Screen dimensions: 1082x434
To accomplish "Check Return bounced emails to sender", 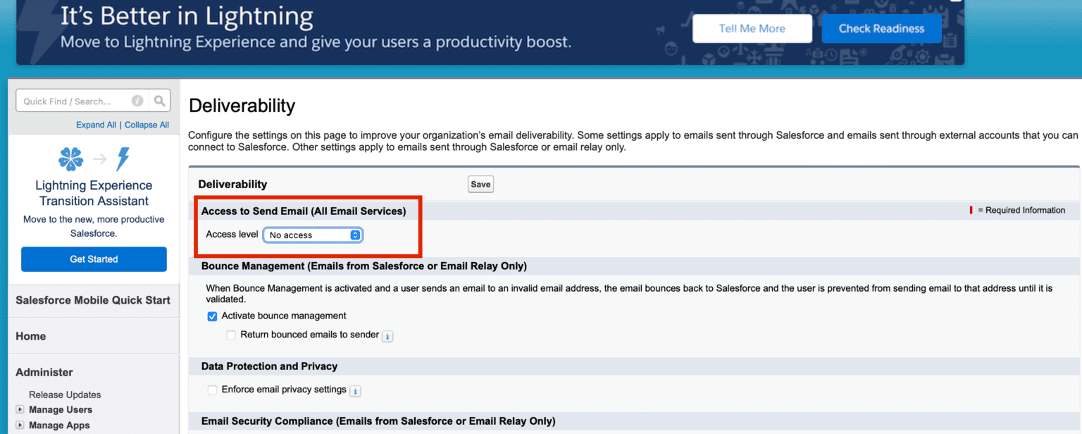I will 231,335.
